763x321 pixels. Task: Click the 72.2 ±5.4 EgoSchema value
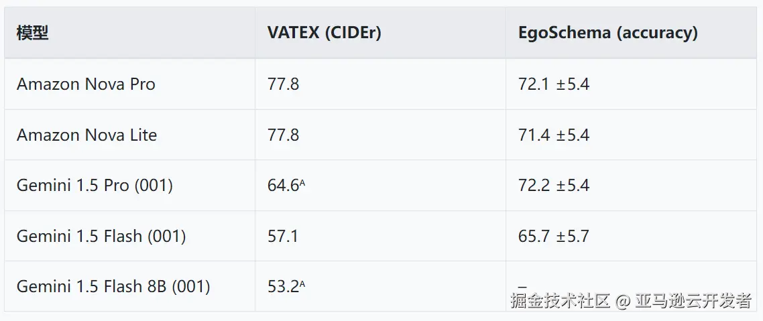pyautogui.click(x=553, y=186)
